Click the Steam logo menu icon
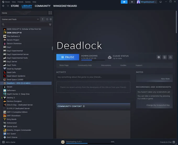178x145 pixels. point(3,2)
